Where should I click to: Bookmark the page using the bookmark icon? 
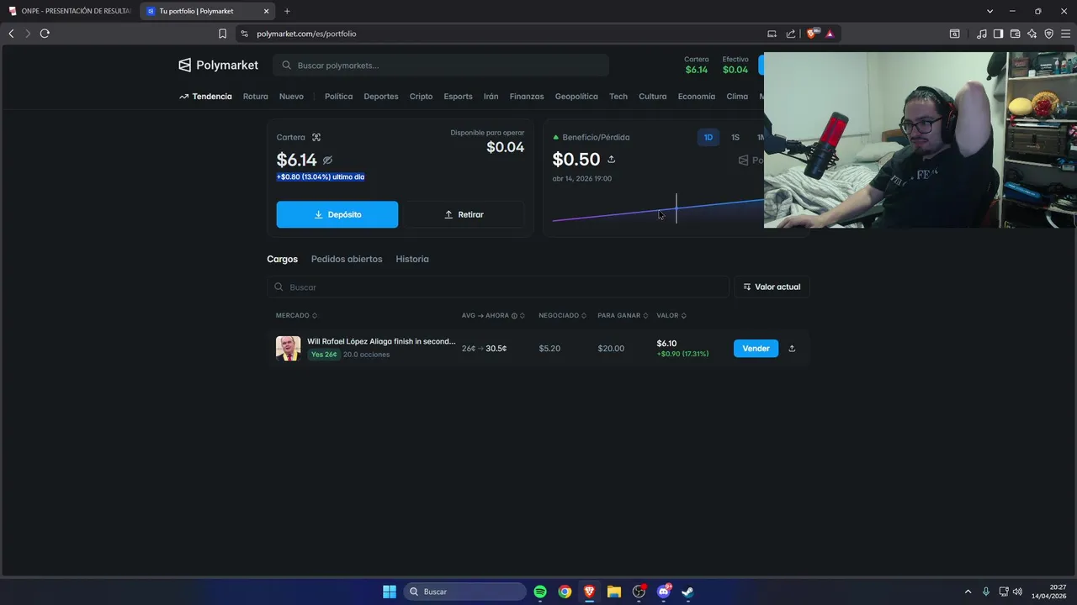pos(222,34)
